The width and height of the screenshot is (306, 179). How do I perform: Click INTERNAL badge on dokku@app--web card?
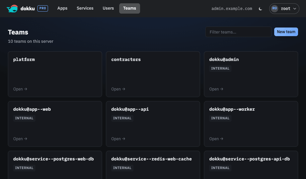click(x=24, y=118)
